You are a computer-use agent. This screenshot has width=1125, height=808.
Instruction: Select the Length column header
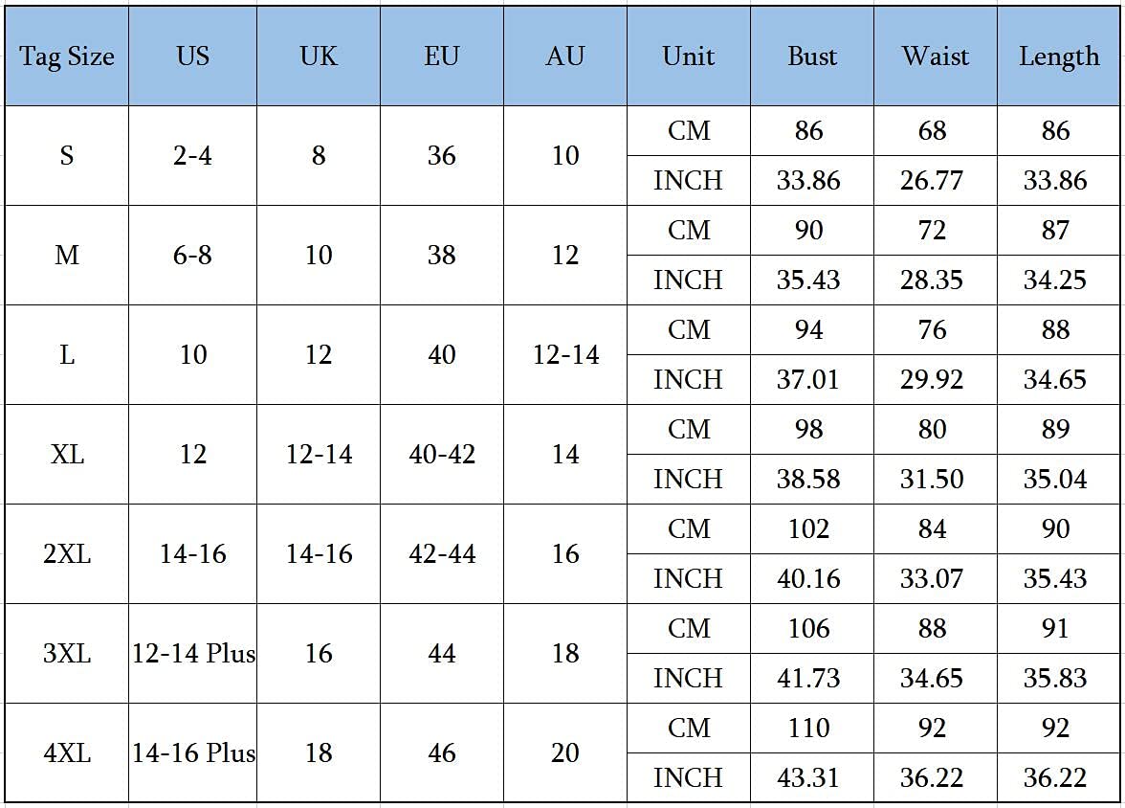coord(1058,56)
